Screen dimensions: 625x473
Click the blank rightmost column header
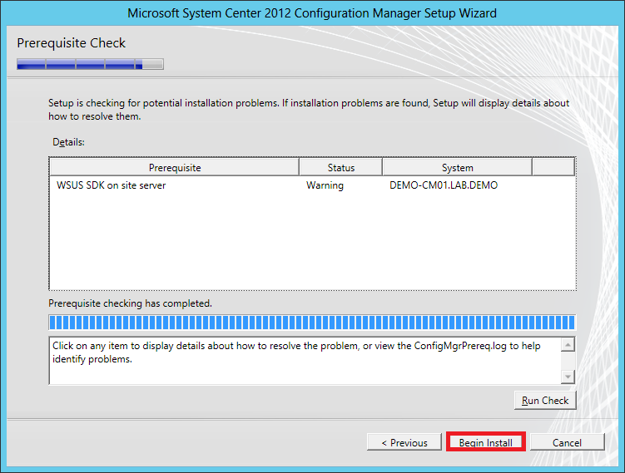click(553, 167)
